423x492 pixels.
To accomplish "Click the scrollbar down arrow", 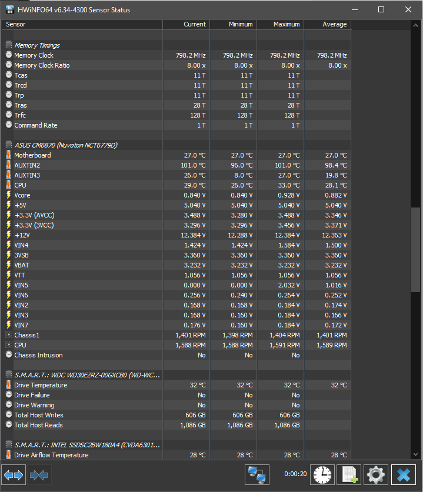I will click(x=415, y=454).
